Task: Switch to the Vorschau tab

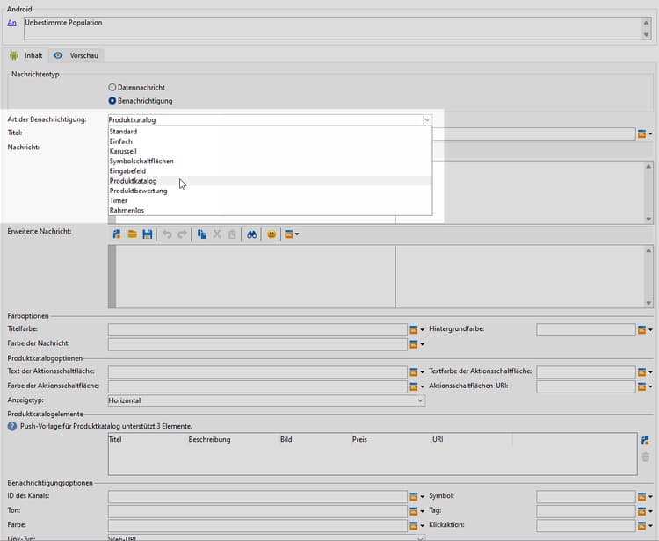Action: point(76,55)
